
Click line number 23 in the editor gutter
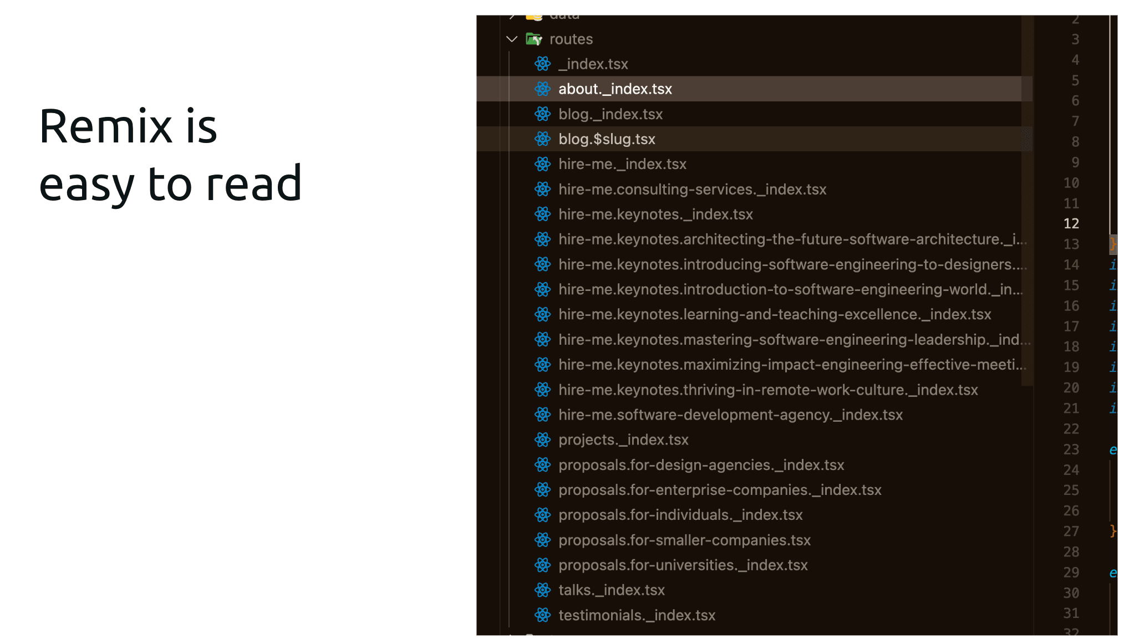(x=1071, y=449)
